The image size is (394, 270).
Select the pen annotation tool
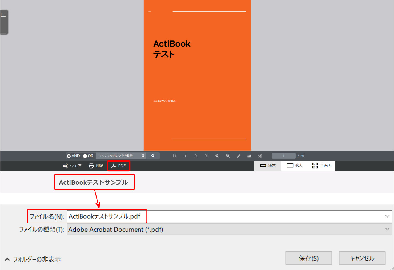coord(239,156)
